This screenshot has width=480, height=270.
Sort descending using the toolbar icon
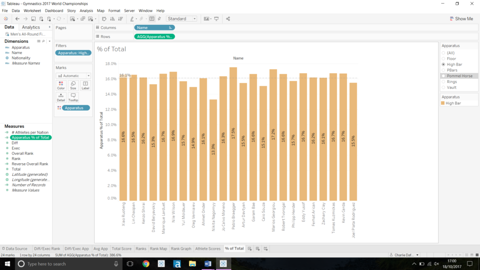[120, 19]
